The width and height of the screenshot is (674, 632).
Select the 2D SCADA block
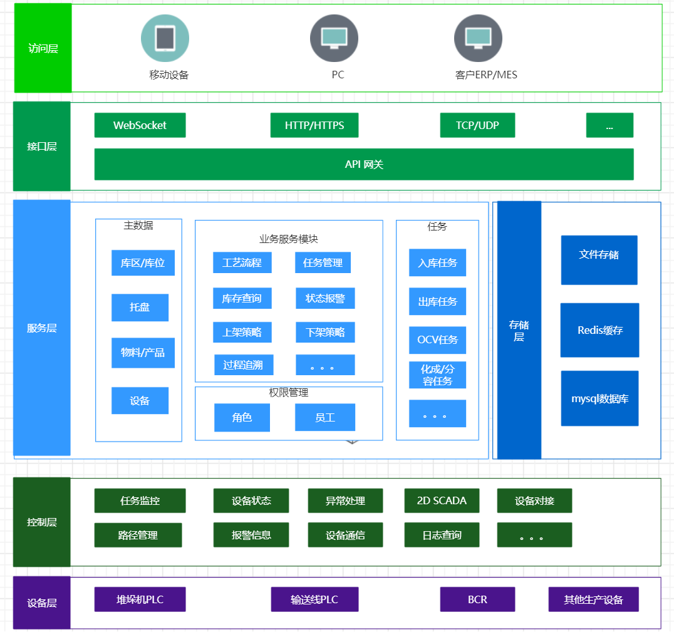[x=442, y=500]
